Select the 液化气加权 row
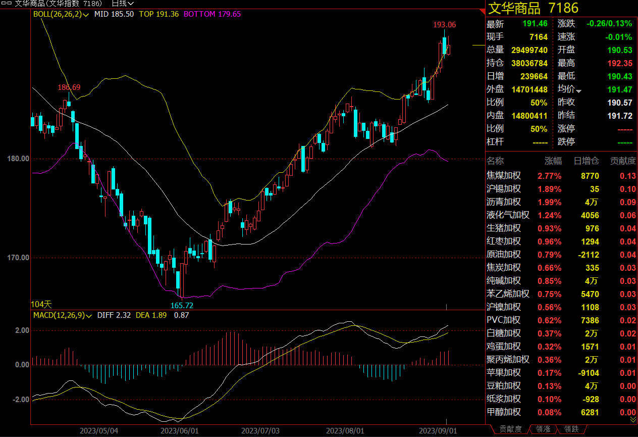The width and height of the screenshot is (638, 437). pyautogui.click(x=561, y=215)
